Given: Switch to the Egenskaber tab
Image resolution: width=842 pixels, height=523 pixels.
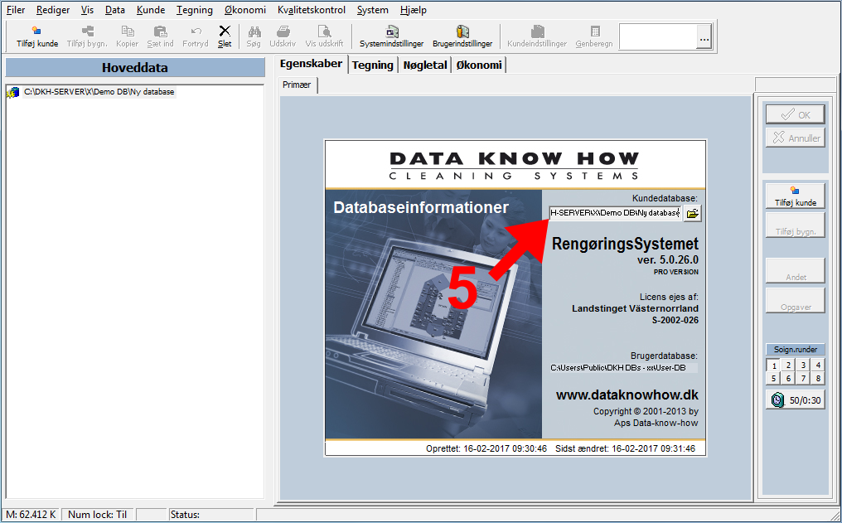Looking at the screenshot, I should click(311, 63).
